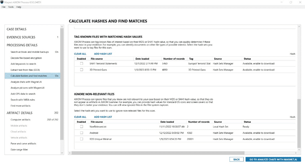Click ADD HASH LIST under Tag Known Files
The width and height of the screenshot is (305, 164).
pos(103,54)
